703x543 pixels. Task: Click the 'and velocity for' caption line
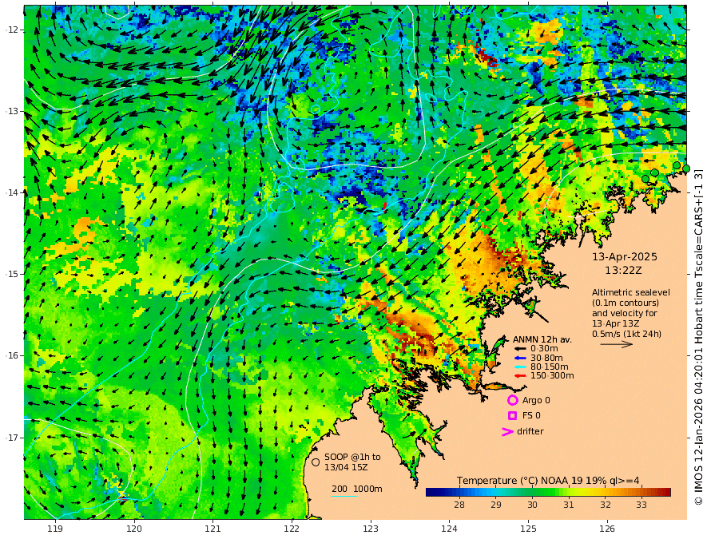624,313
